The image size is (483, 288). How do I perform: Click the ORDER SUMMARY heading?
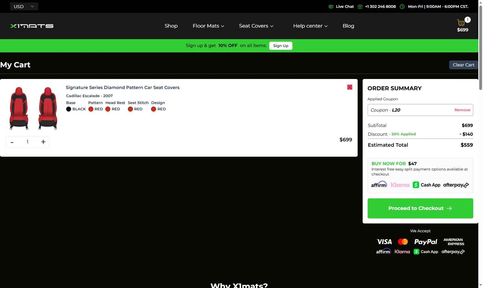395,88
